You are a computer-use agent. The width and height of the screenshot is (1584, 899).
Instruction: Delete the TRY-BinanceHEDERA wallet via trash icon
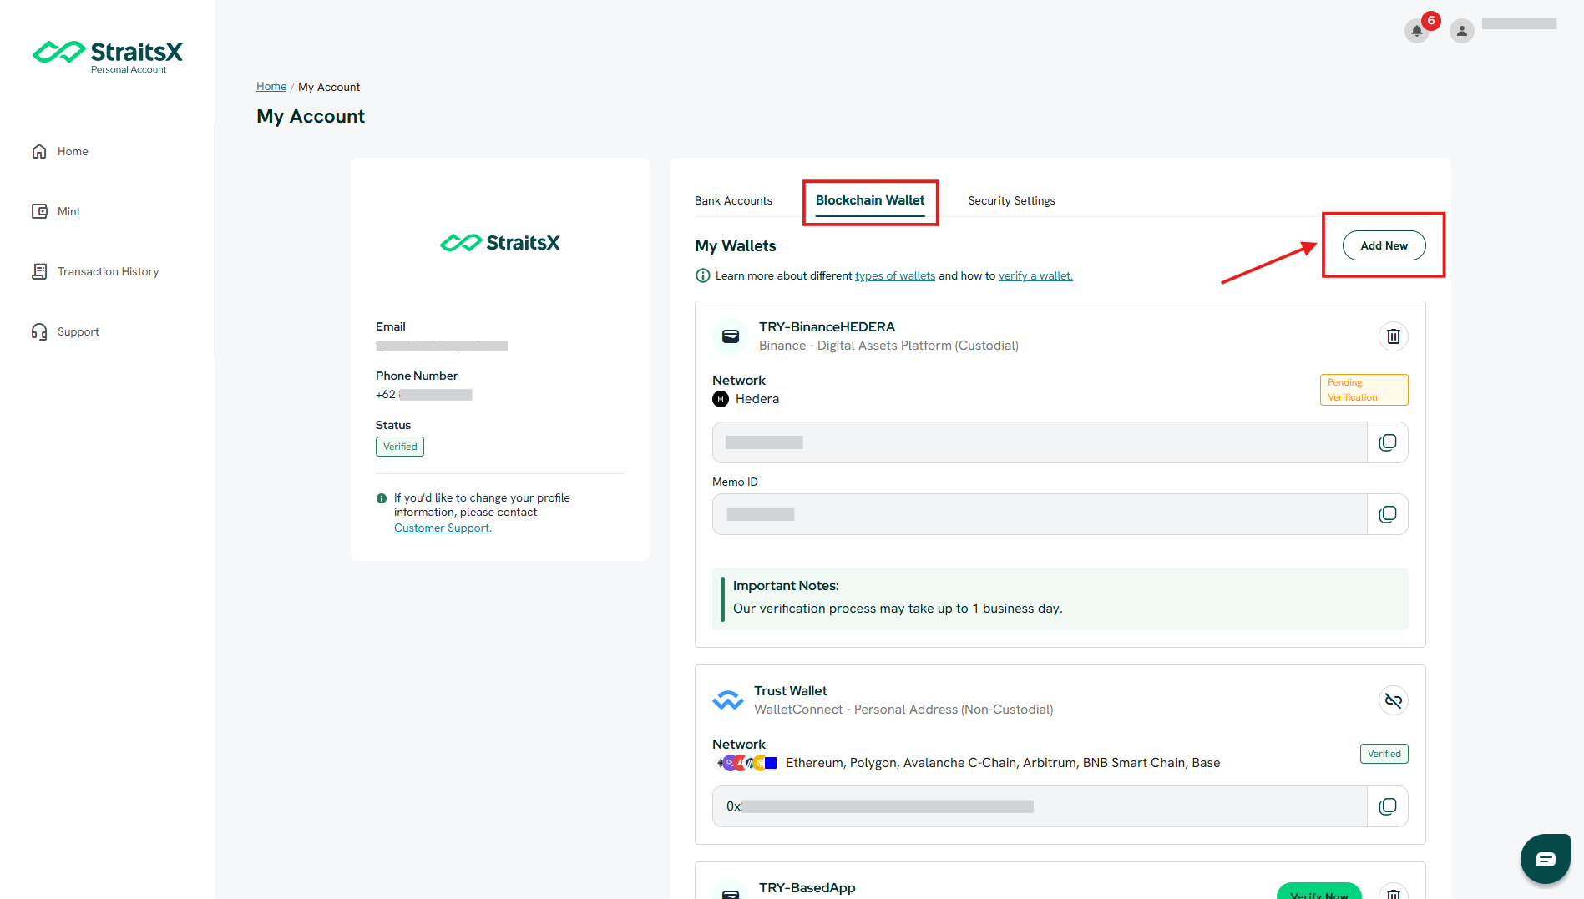(x=1393, y=336)
